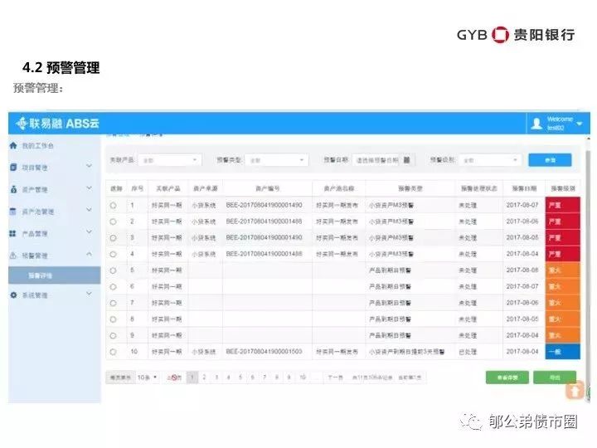
Task: Click the home icon beside 我的工作台
Action: (x=13, y=145)
